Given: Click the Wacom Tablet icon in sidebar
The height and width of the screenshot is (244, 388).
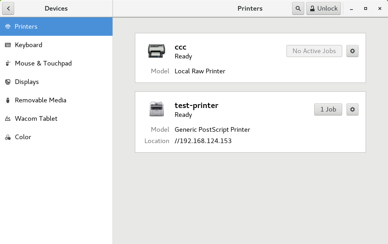Looking at the screenshot, I should pos(8,119).
